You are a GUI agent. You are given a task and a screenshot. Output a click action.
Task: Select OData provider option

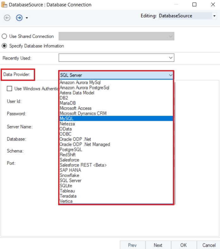pos(116,129)
